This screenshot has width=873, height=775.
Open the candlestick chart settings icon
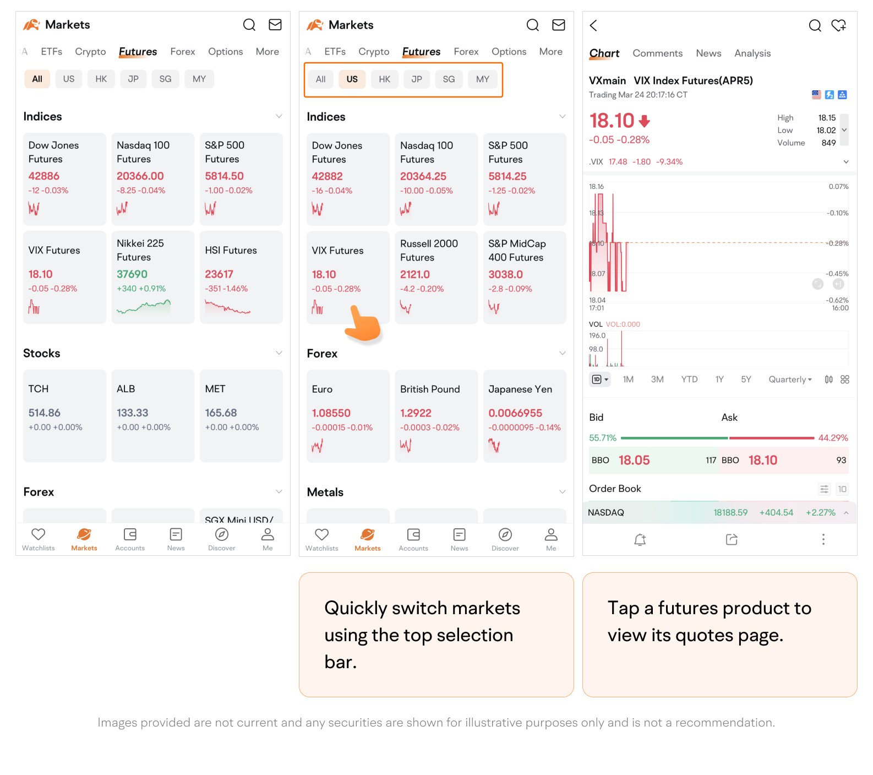(x=828, y=380)
